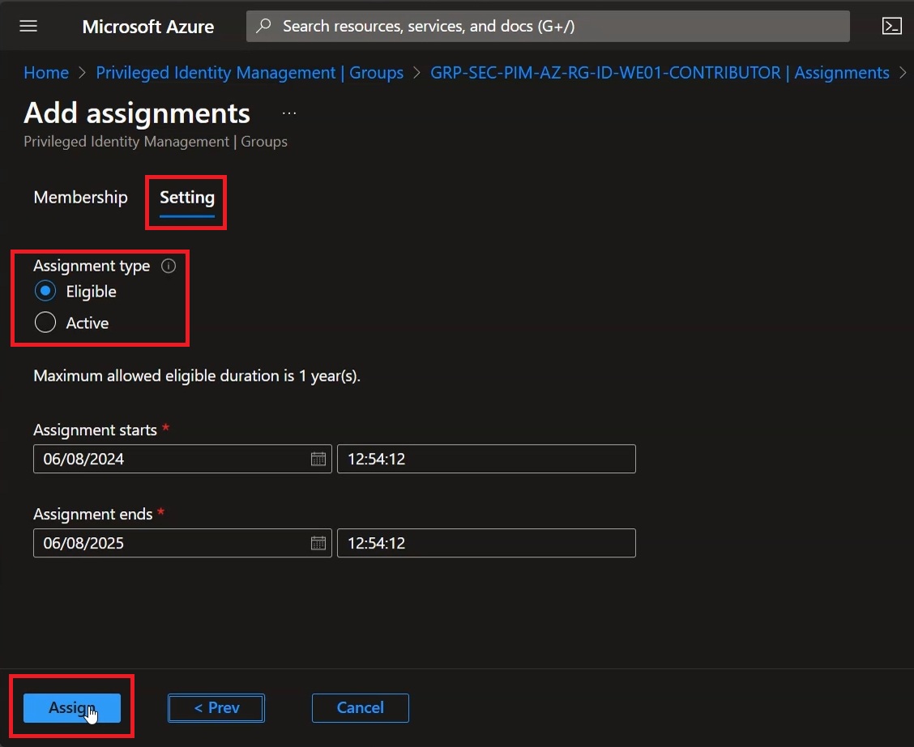Image resolution: width=914 pixels, height=747 pixels.
Task: Launch Cloud Shell from the top bar icon
Action: 892,26
